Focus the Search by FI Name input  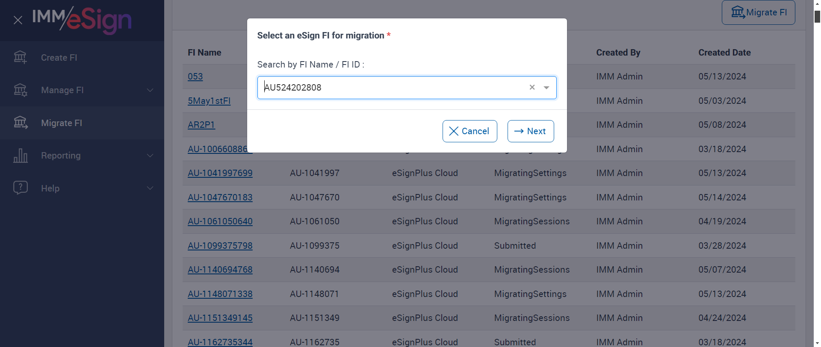click(x=393, y=88)
